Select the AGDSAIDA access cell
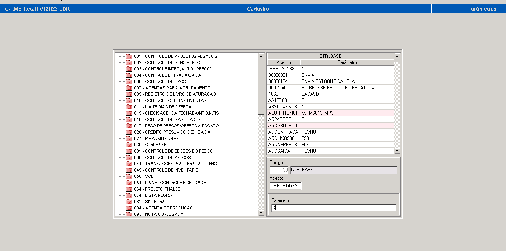Image resolution: width=506 pixels, height=251 pixels. coord(283,151)
